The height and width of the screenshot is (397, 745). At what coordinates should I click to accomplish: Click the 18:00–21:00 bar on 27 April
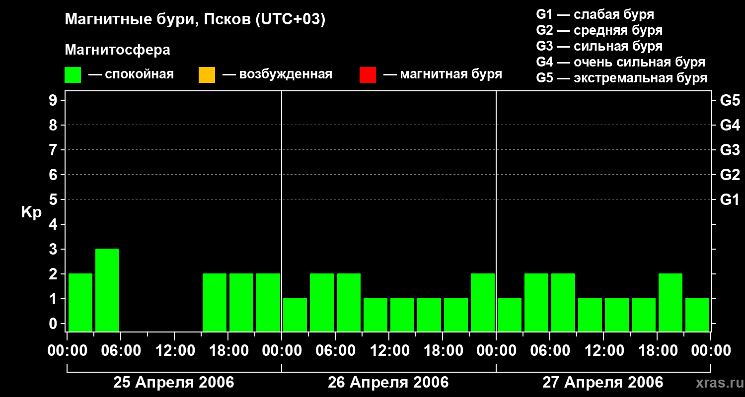(670, 302)
